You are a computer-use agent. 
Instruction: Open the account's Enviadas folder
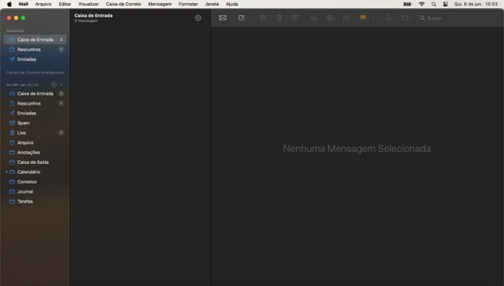point(35,113)
